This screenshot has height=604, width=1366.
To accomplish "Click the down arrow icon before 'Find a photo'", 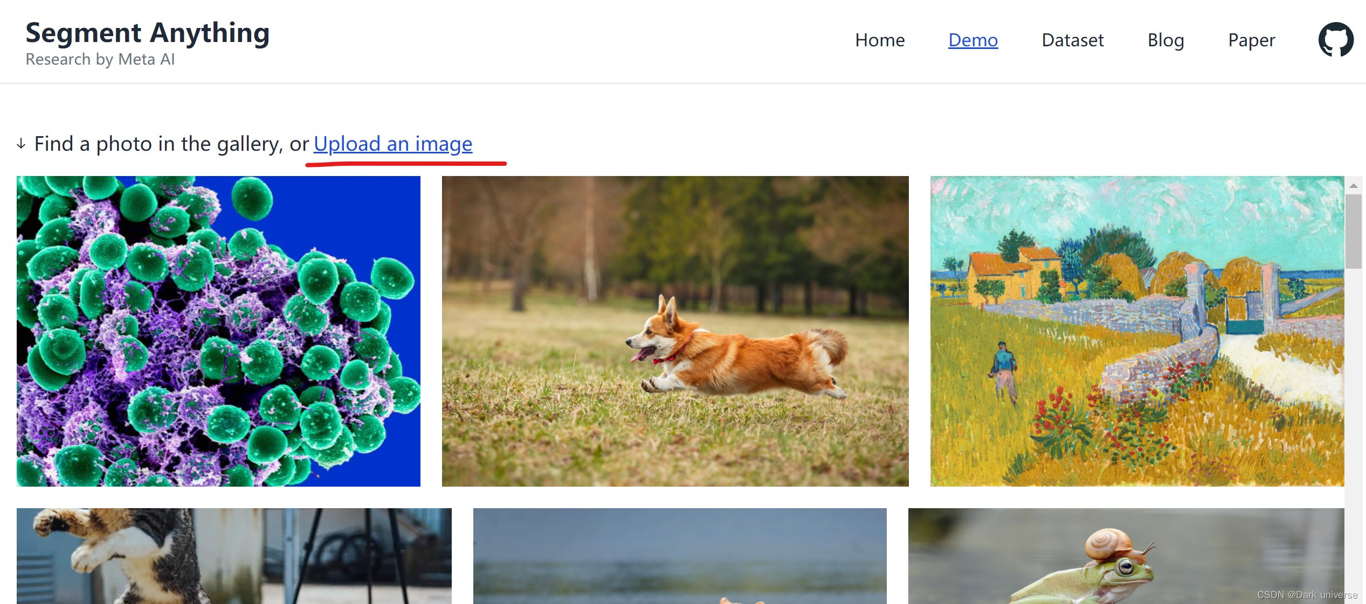I will click(21, 144).
